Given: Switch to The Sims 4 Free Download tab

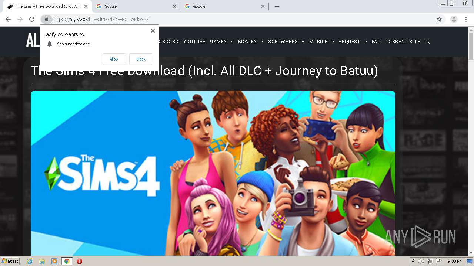Looking at the screenshot, I should coord(47,6).
